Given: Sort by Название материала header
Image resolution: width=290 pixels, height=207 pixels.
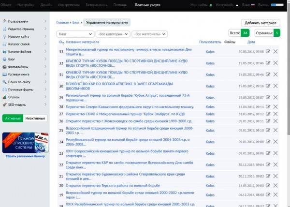Looking at the screenshot, I should 83,42.
